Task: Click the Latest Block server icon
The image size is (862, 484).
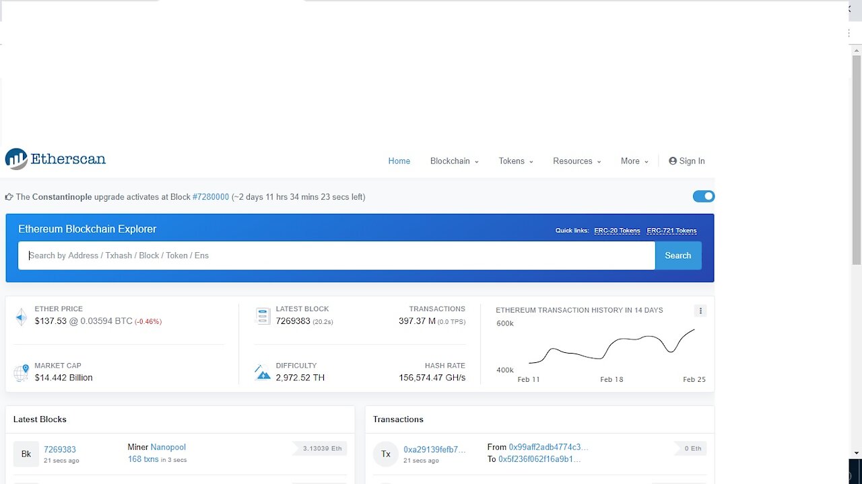Action: 263,316
